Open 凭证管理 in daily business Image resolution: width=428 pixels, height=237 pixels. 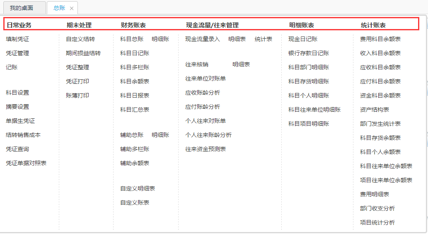(17, 53)
